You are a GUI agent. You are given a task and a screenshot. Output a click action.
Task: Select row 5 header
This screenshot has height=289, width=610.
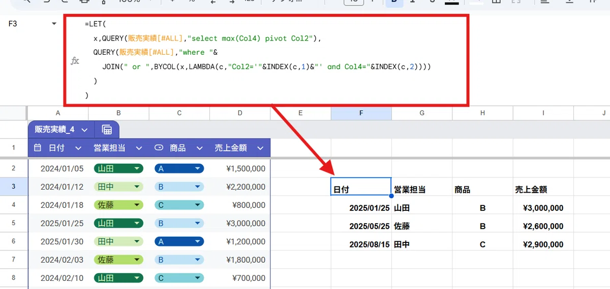tap(14, 223)
